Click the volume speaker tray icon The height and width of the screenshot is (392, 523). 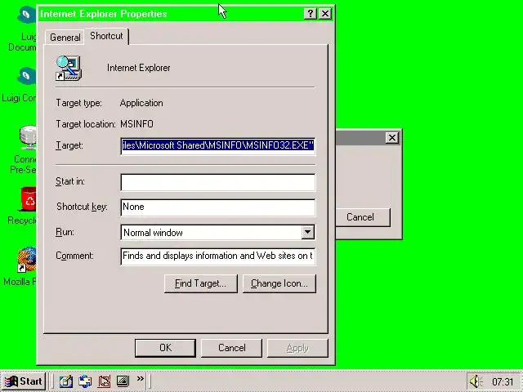tap(476, 381)
